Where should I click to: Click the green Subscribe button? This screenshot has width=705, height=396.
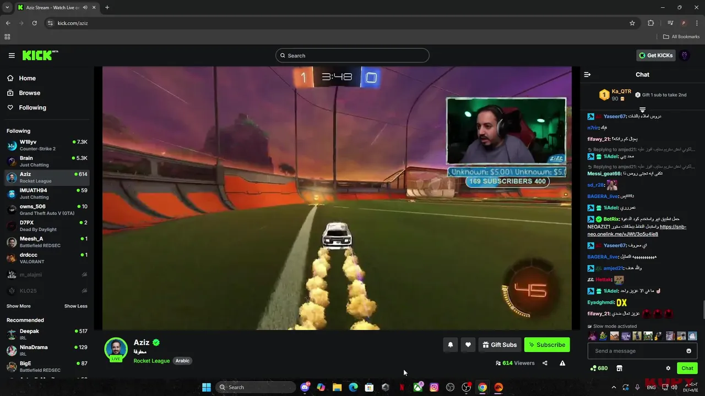pyautogui.click(x=547, y=345)
